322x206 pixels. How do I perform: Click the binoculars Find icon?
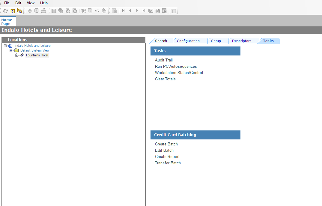pyautogui.click(x=157, y=11)
